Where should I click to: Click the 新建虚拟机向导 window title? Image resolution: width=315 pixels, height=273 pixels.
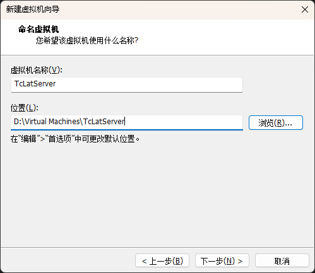coord(33,9)
